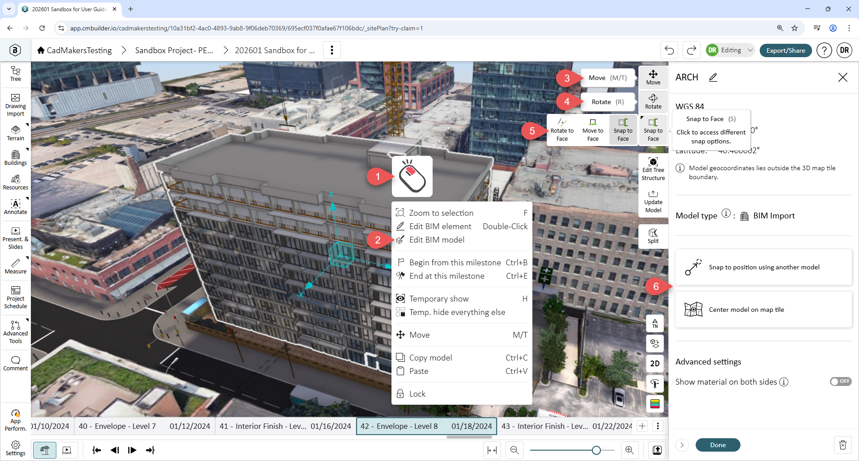Select the Annotate tool

tap(16, 207)
